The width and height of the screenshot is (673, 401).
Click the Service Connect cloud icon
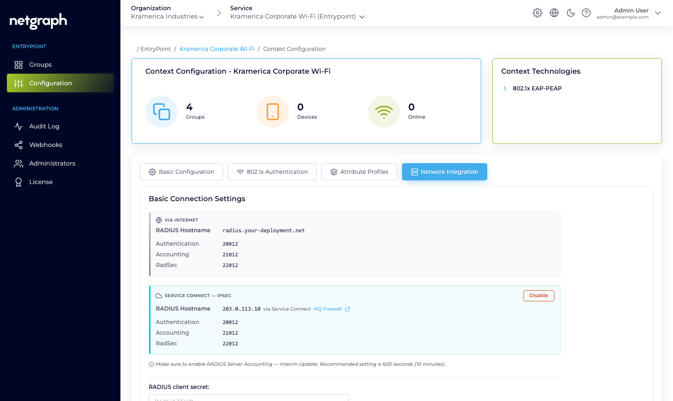point(159,296)
